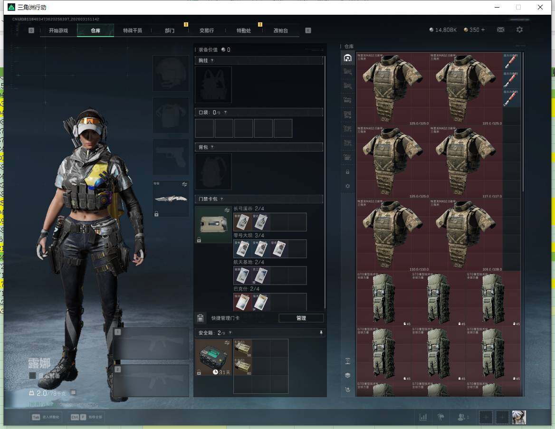Click the 装备价值 0 label
The width and height of the screenshot is (555, 429).
point(214,49)
